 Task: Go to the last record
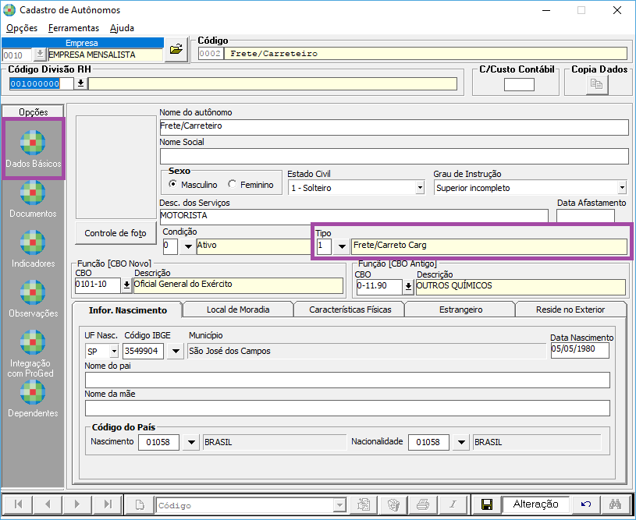pos(108,504)
